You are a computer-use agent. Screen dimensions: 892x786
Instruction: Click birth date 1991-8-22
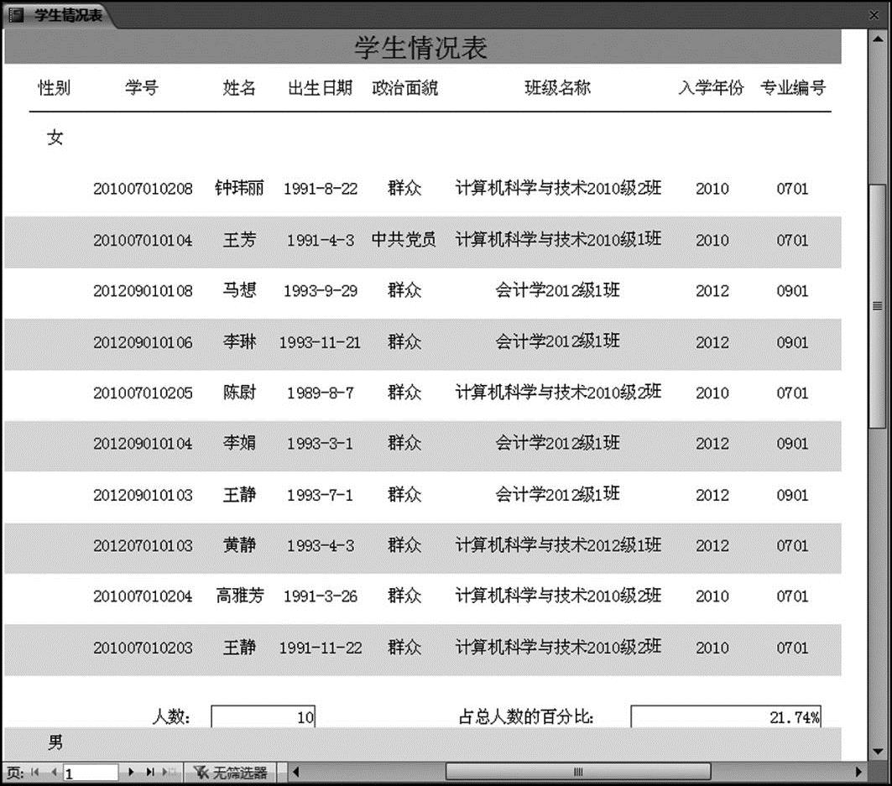tap(321, 189)
